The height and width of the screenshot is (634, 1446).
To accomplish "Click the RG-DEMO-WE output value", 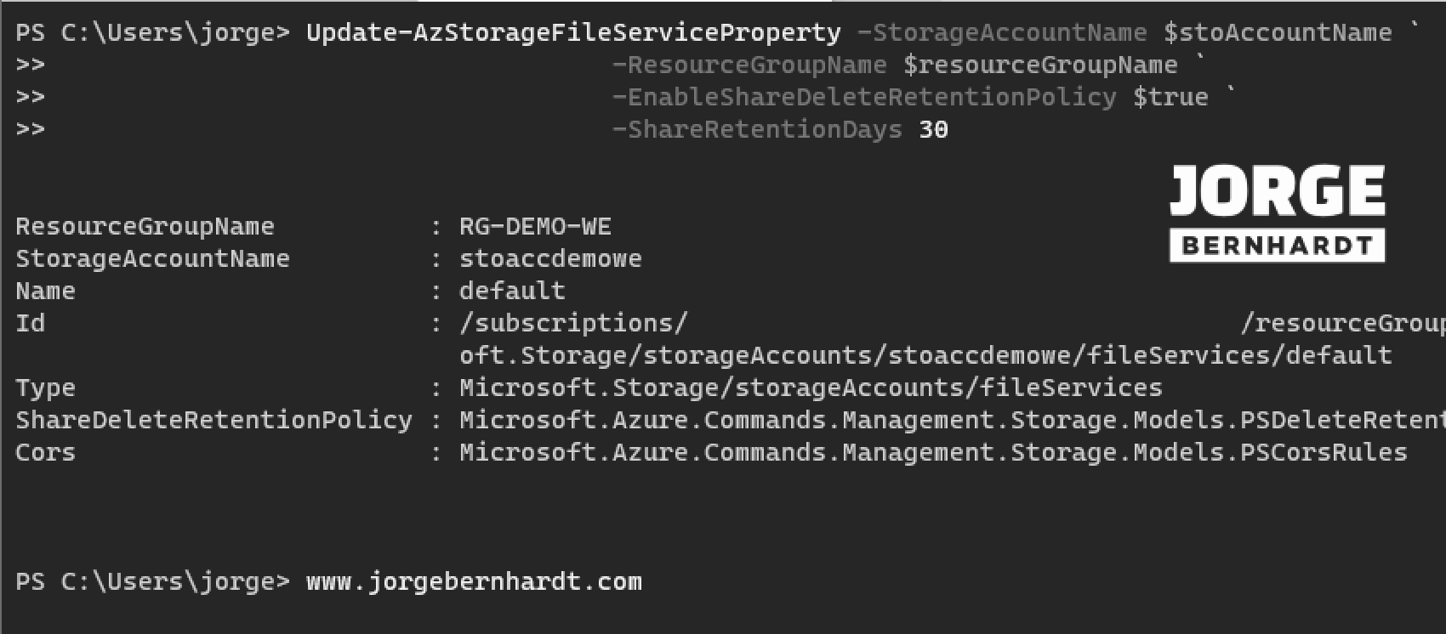I will (x=535, y=227).
